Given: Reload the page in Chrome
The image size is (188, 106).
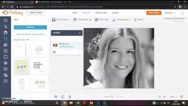Looking at the screenshot, I should (x=12, y=7).
